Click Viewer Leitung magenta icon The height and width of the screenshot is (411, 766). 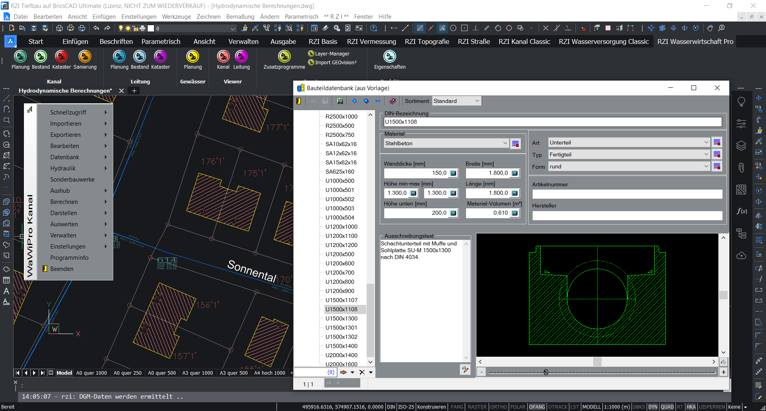[x=241, y=56]
